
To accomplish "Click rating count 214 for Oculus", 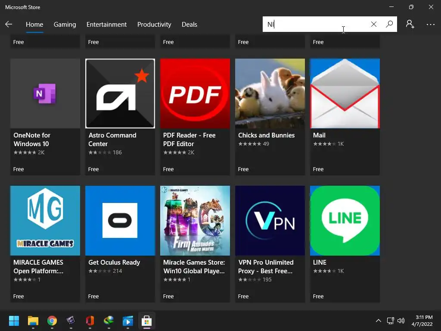I will click(117, 272).
